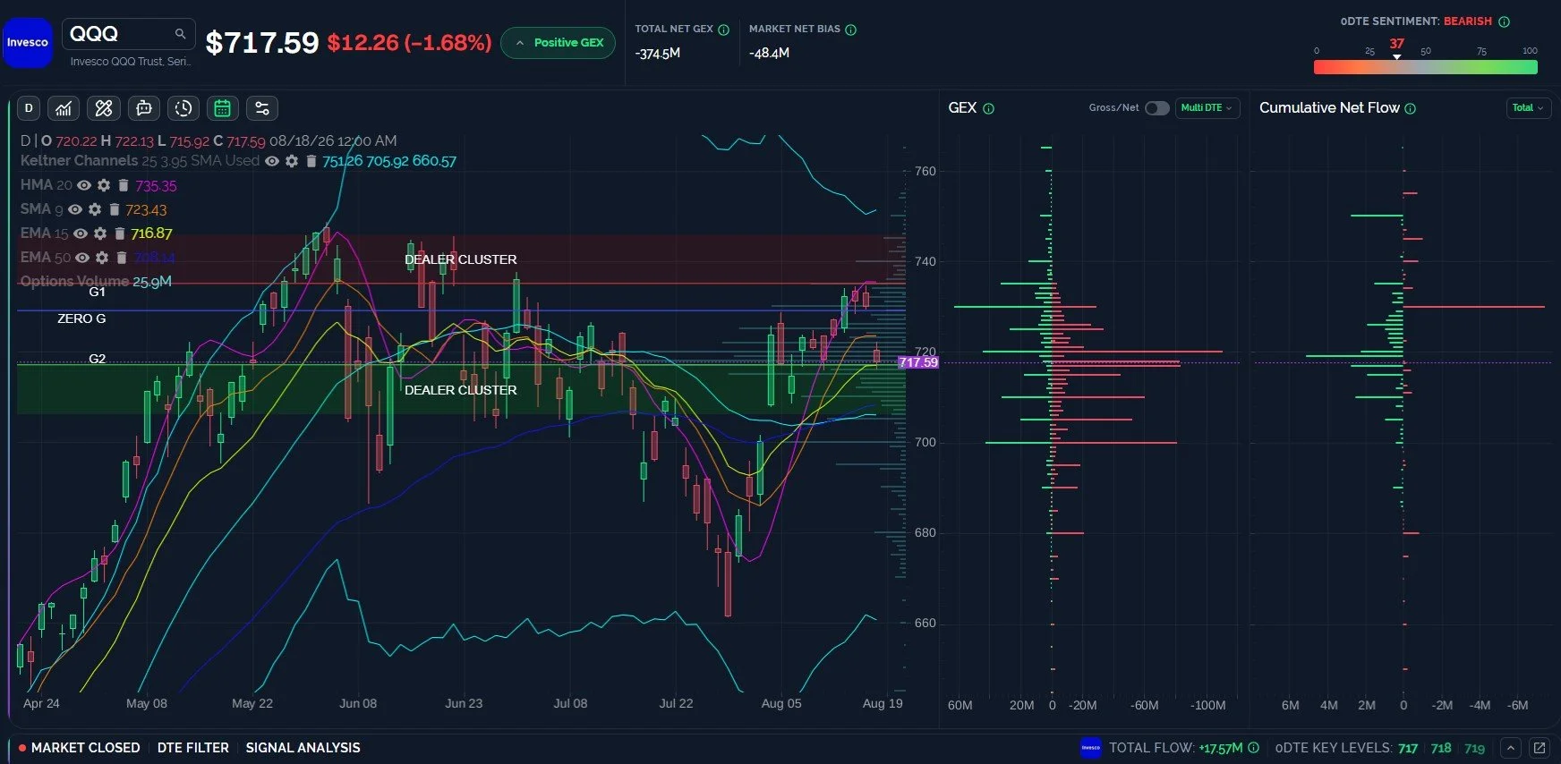Show info for Cumulative Net Flow
Image resolution: width=1561 pixels, height=764 pixels.
(1411, 108)
